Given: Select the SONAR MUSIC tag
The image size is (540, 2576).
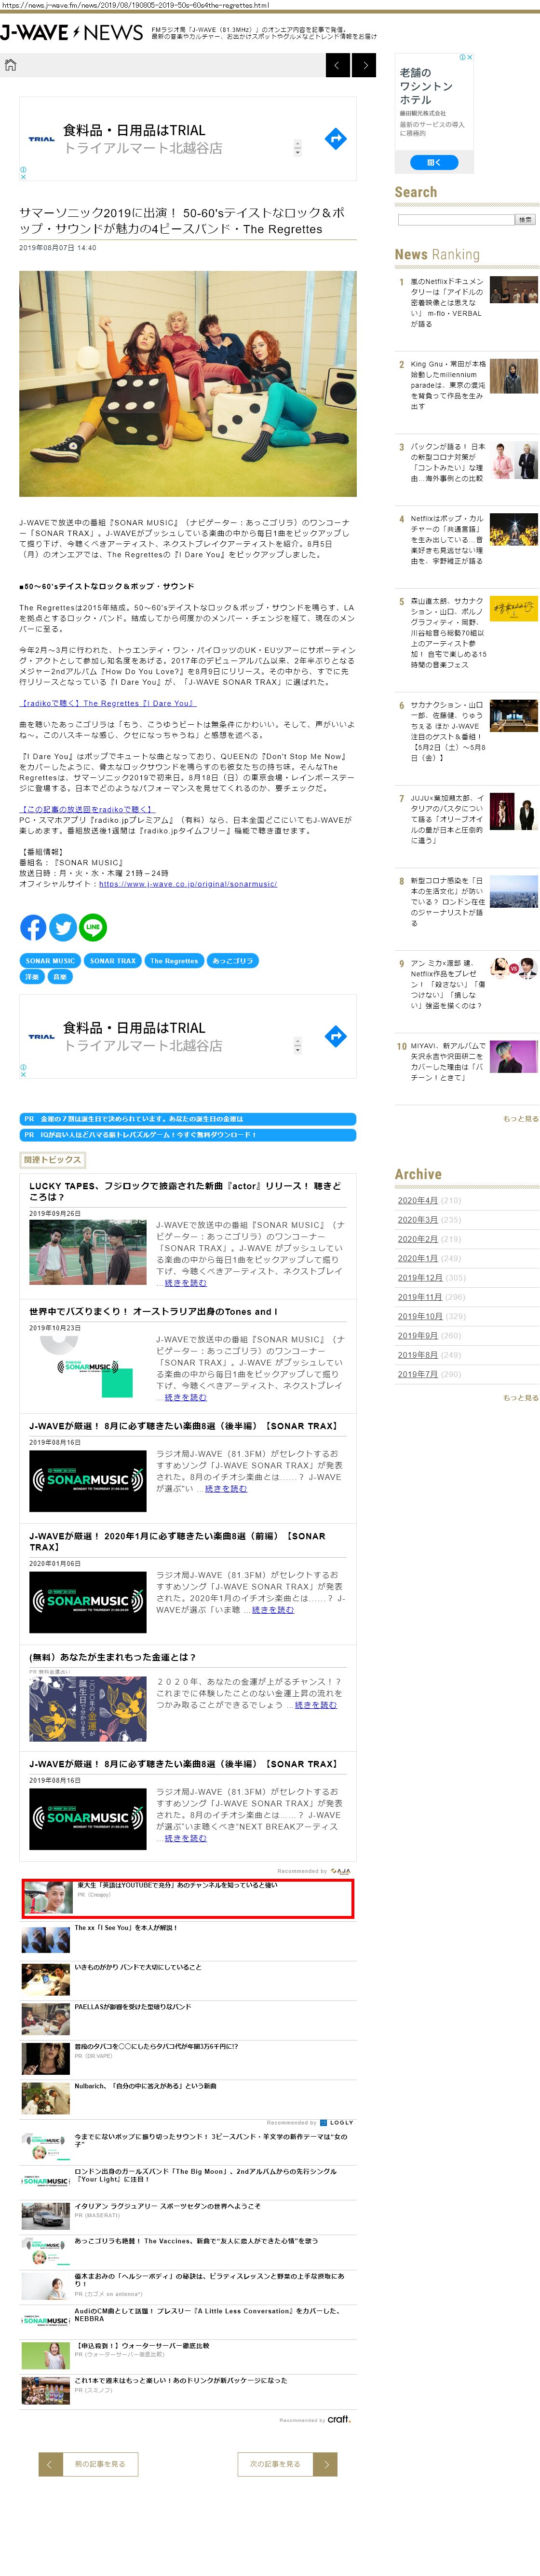Looking at the screenshot, I should click(x=50, y=960).
